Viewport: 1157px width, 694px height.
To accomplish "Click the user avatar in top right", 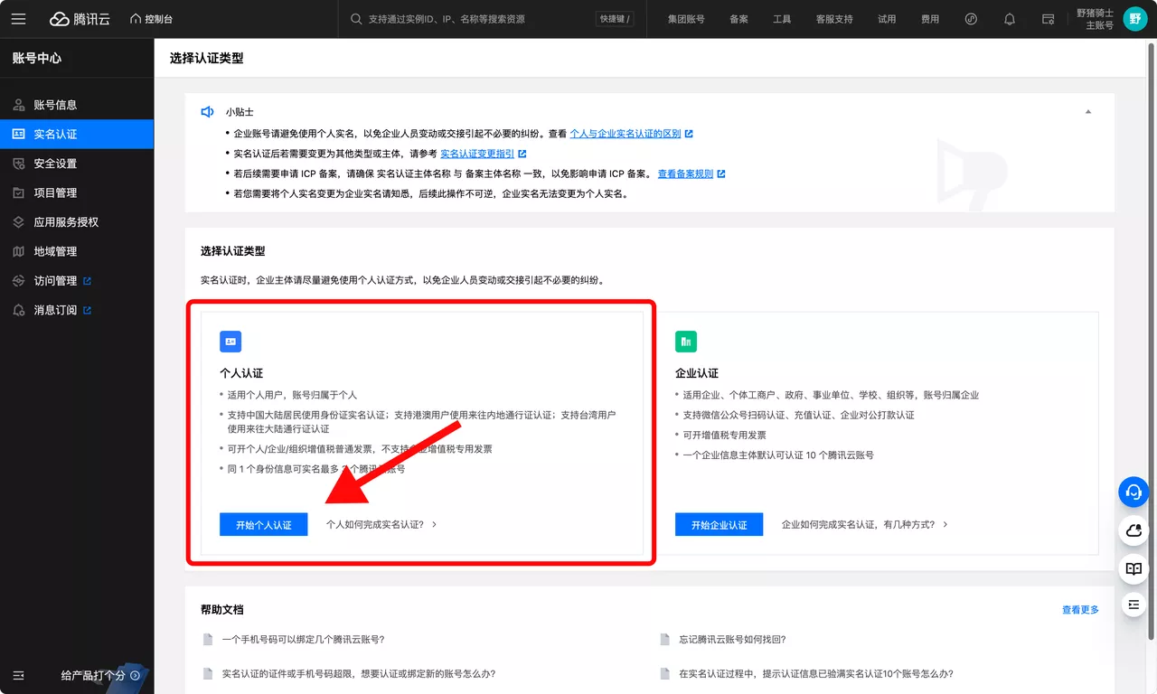I will [x=1134, y=19].
